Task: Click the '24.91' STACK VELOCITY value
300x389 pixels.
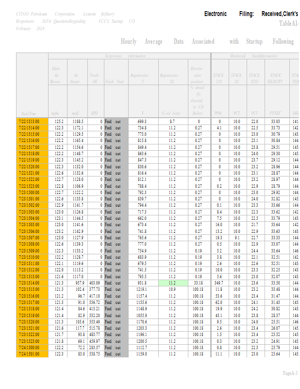Action: coord(275,341)
